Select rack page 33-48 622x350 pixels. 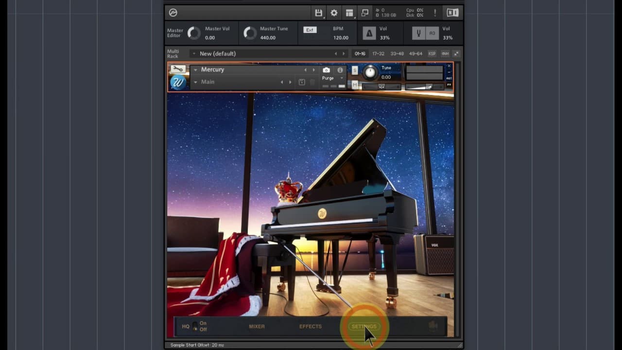(x=397, y=53)
